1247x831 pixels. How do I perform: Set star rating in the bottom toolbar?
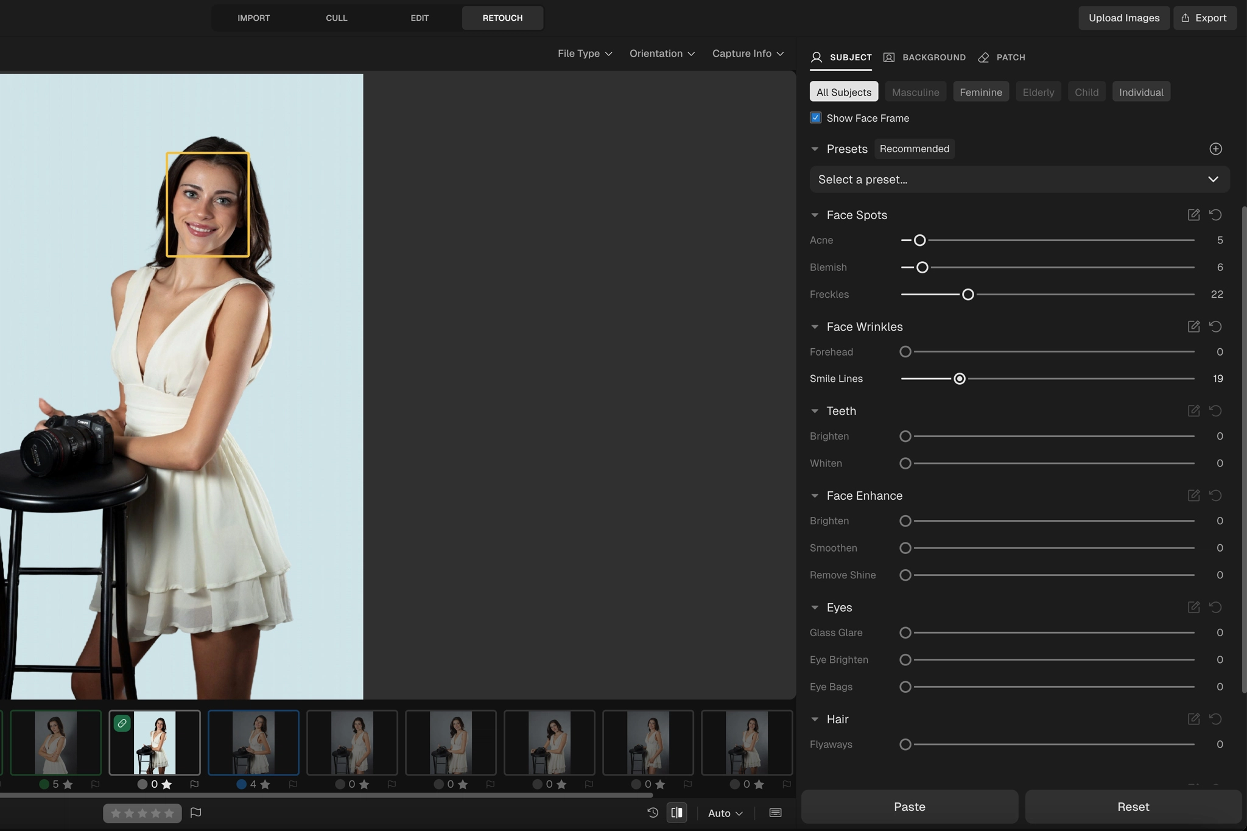coord(142,813)
